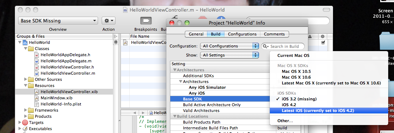Choose Mac OS X 10.5 SDK
This screenshot has height=133, width=394.
coord(329,71)
